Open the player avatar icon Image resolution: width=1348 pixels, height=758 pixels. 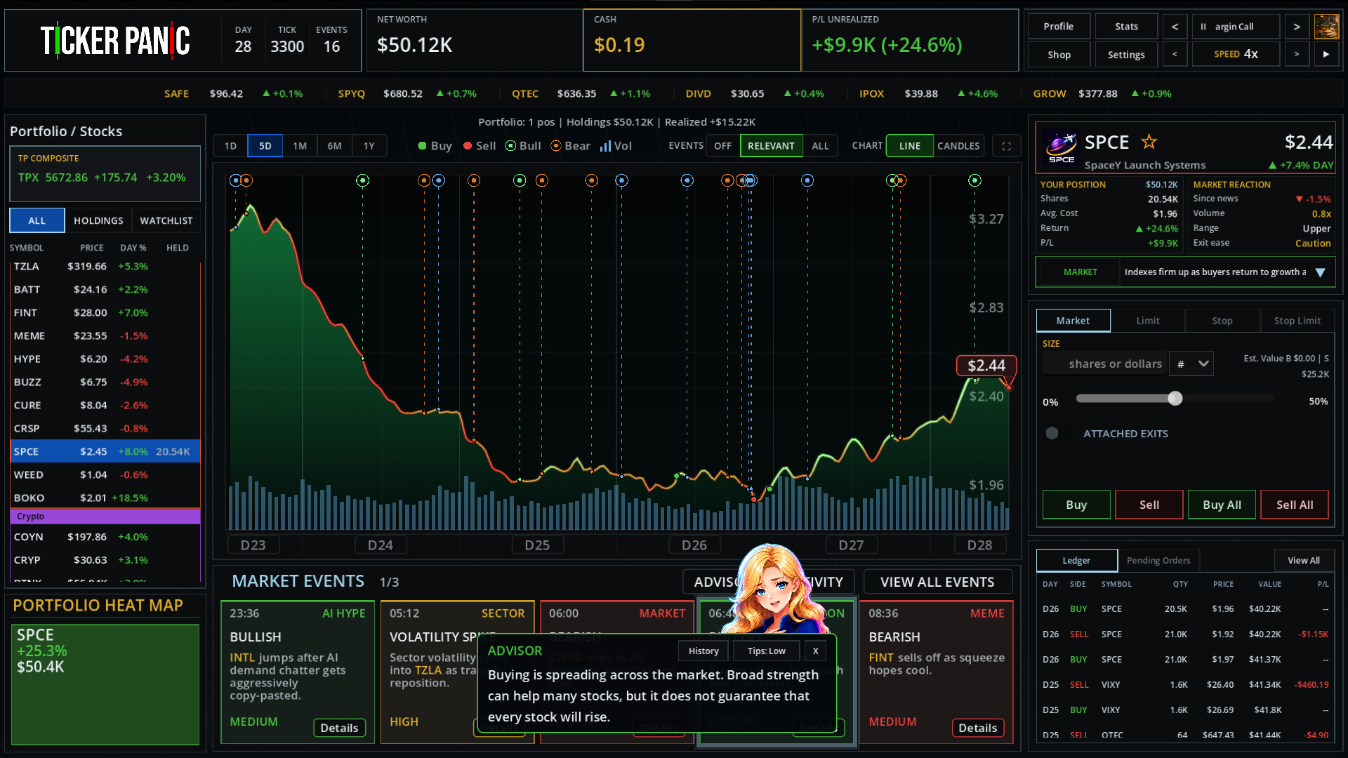tap(1326, 27)
